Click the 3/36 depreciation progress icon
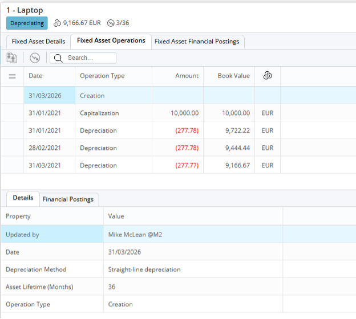This screenshot has width=356, height=319. pyautogui.click(x=111, y=23)
